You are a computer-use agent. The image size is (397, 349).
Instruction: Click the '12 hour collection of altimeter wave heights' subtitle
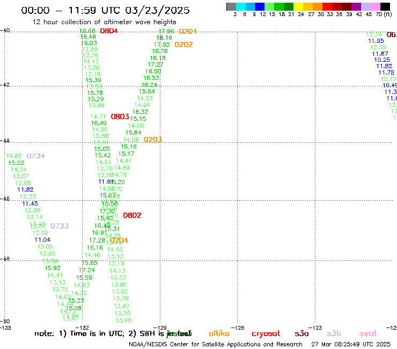tap(104, 22)
